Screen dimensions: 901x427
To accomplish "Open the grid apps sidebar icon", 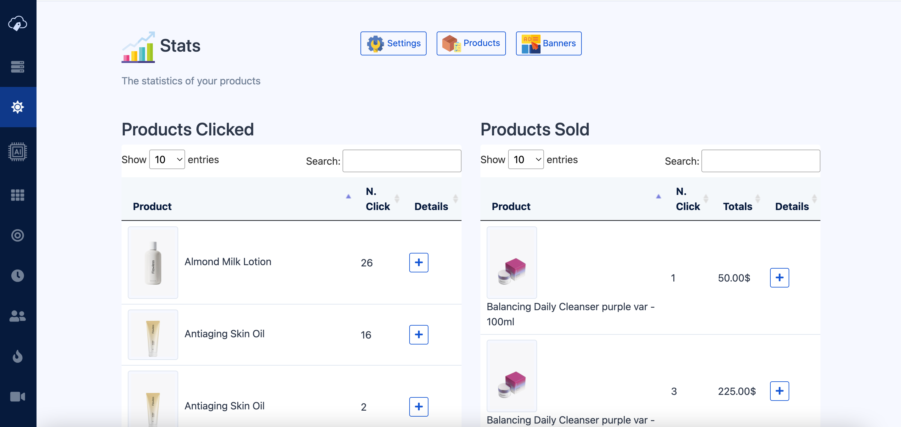I will 18,195.
